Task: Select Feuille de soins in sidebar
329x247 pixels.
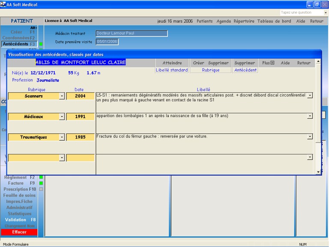Action: point(19,196)
